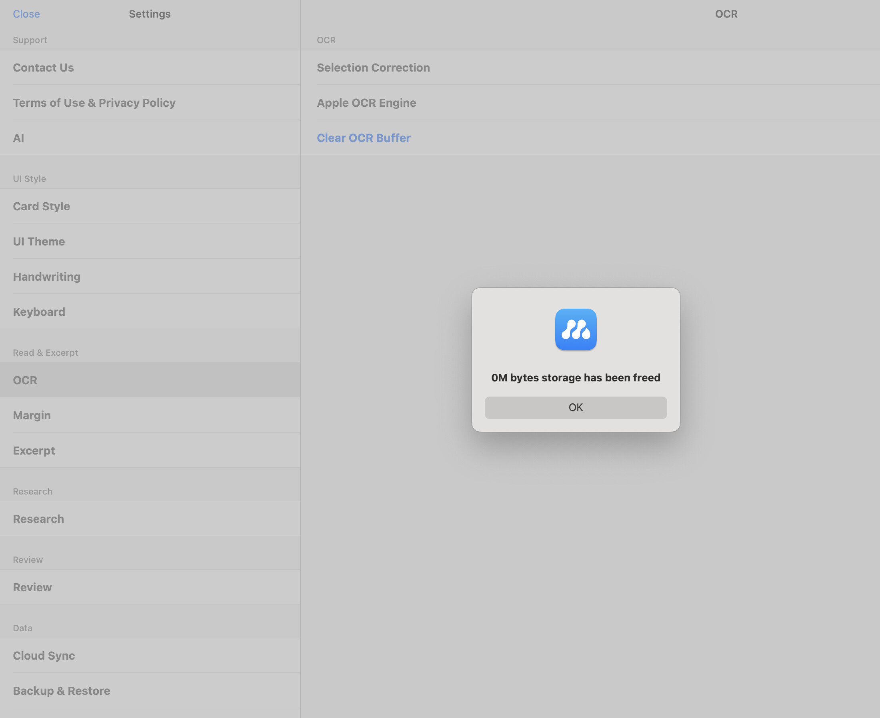Go to Cloud Sync settings

point(44,655)
